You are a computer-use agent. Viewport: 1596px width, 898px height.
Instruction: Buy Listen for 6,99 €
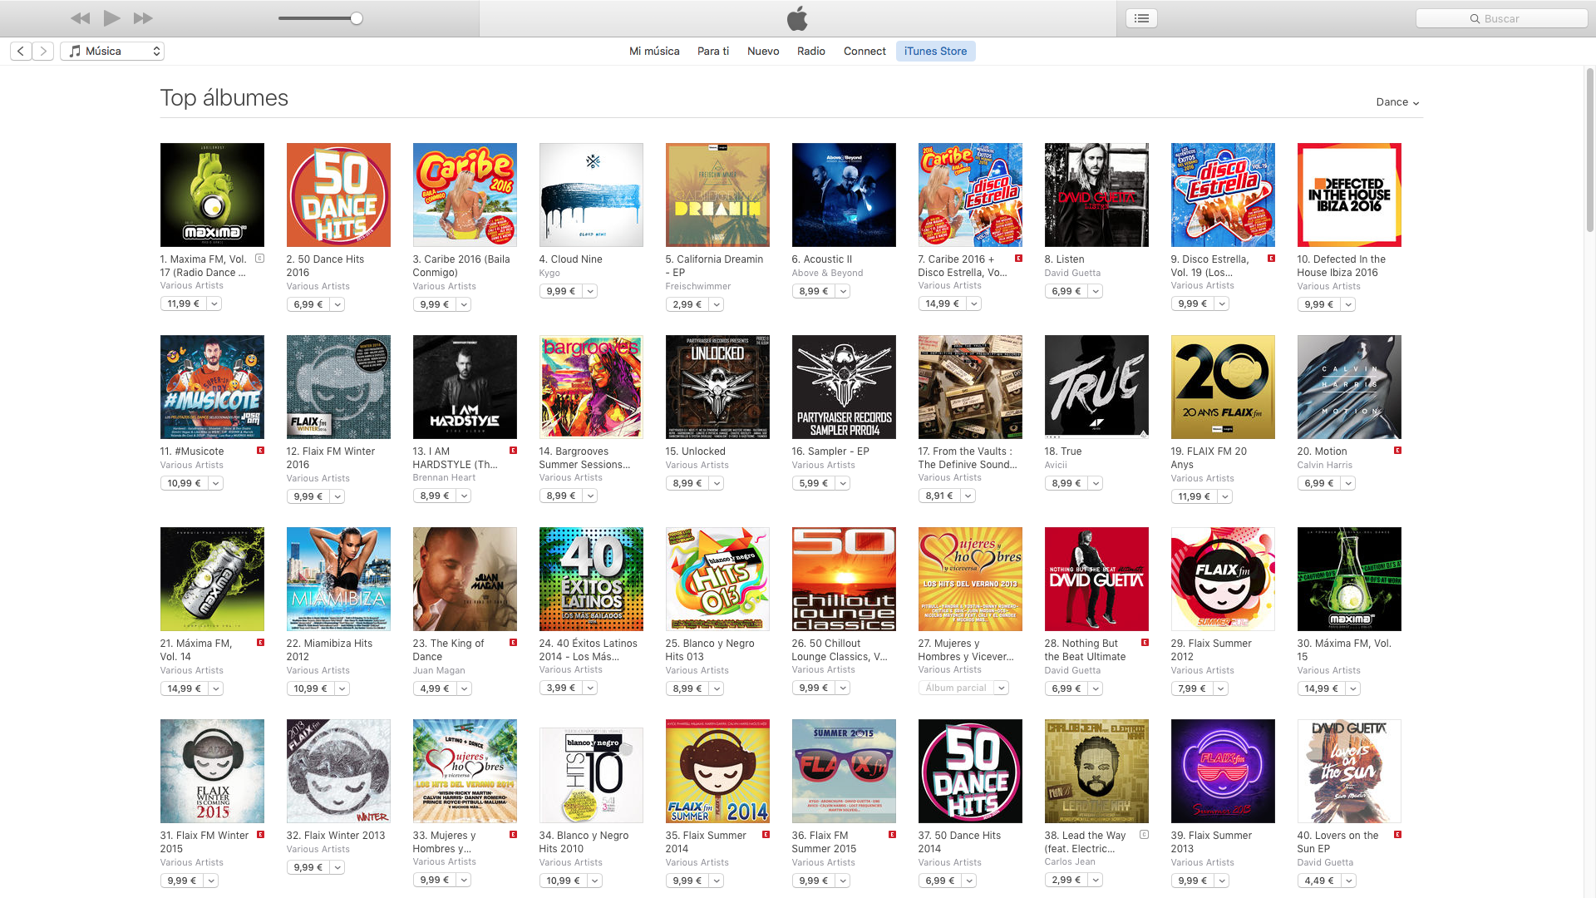coord(1066,291)
